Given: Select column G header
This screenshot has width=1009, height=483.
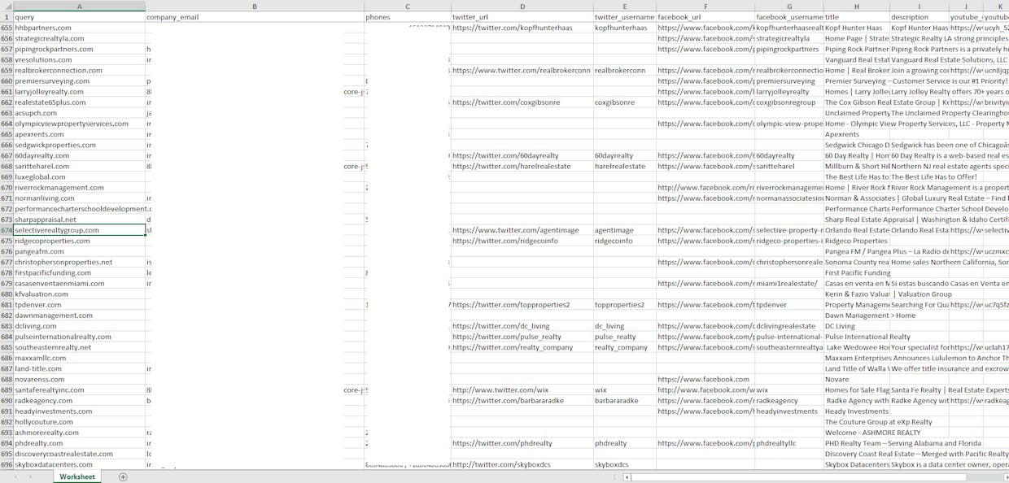Looking at the screenshot, I should tap(789, 6).
